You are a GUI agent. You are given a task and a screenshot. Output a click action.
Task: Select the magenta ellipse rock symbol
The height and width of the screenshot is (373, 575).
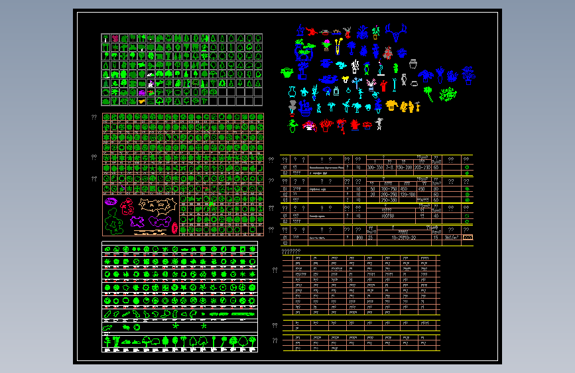[x=111, y=202]
